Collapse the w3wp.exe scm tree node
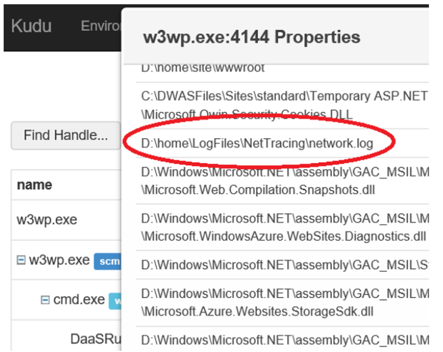Viewport: 443px width, 352px height. (x=21, y=261)
